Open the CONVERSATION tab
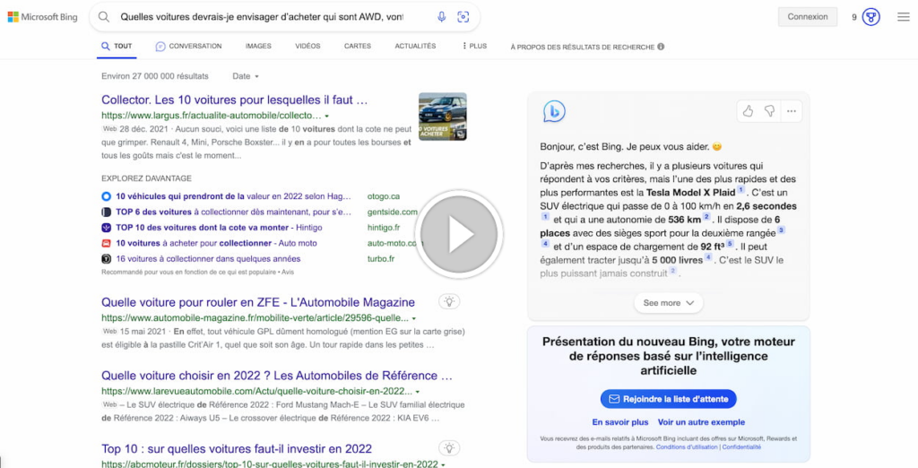The height and width of the screenshot is (468, 918). click(x=188, y=47)
